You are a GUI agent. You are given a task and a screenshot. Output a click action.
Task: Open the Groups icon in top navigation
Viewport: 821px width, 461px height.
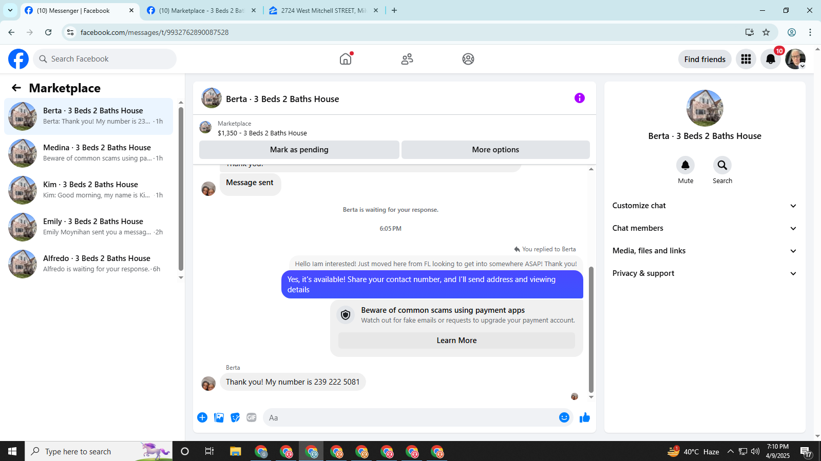(468, 59)
